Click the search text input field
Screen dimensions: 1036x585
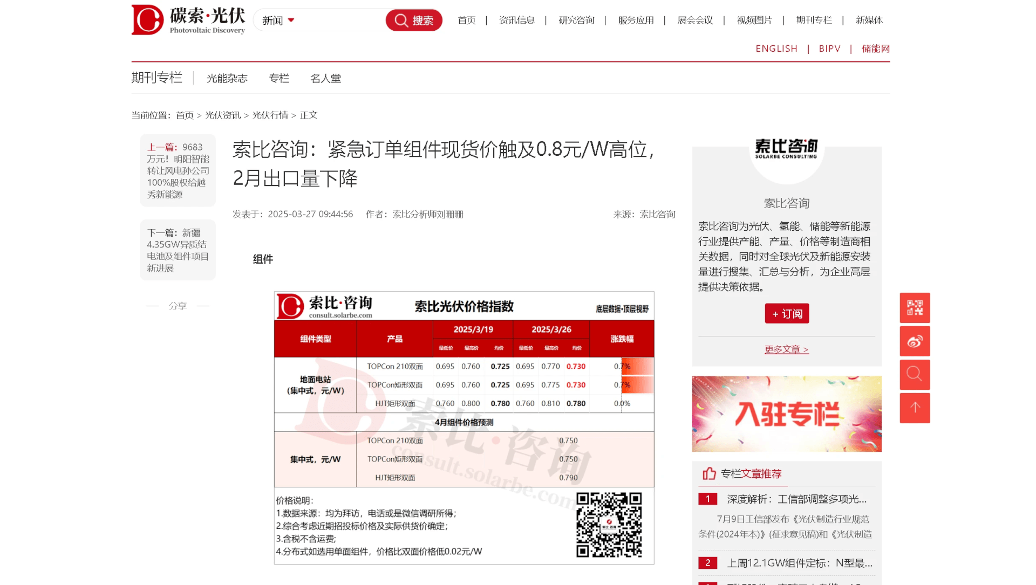(x=341, y=20)
